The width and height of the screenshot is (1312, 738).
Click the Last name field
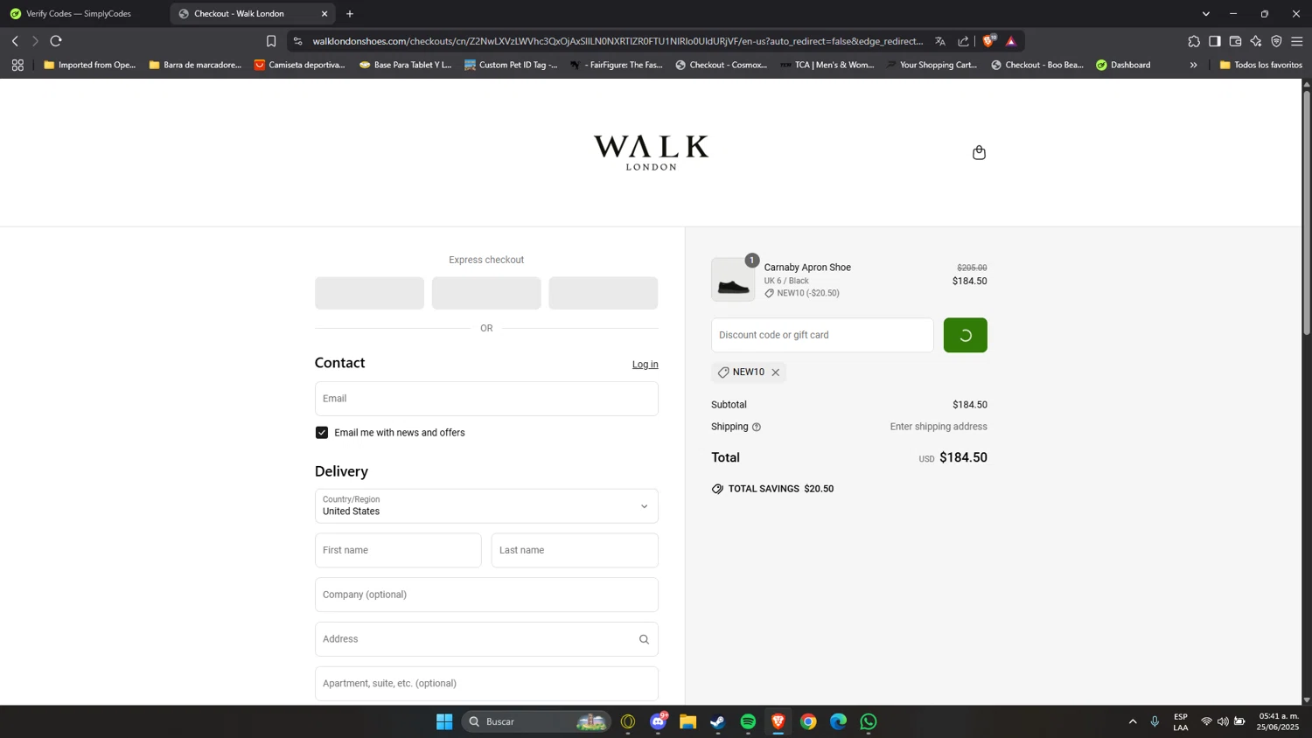pos(575,550)
